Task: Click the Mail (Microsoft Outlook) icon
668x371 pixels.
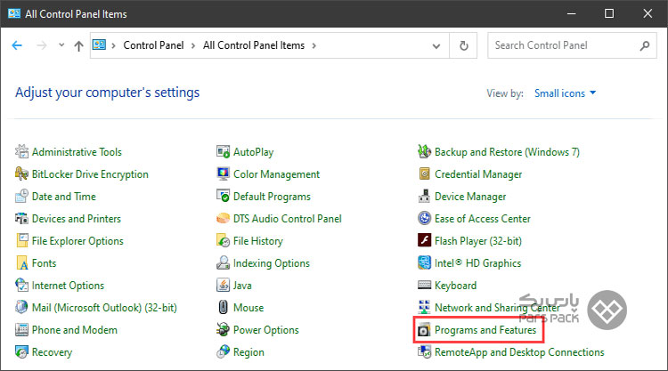Action: pyautogui.click(x=21, y=307)
